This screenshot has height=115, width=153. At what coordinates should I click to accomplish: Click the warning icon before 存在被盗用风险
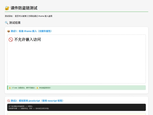[37, 88]
